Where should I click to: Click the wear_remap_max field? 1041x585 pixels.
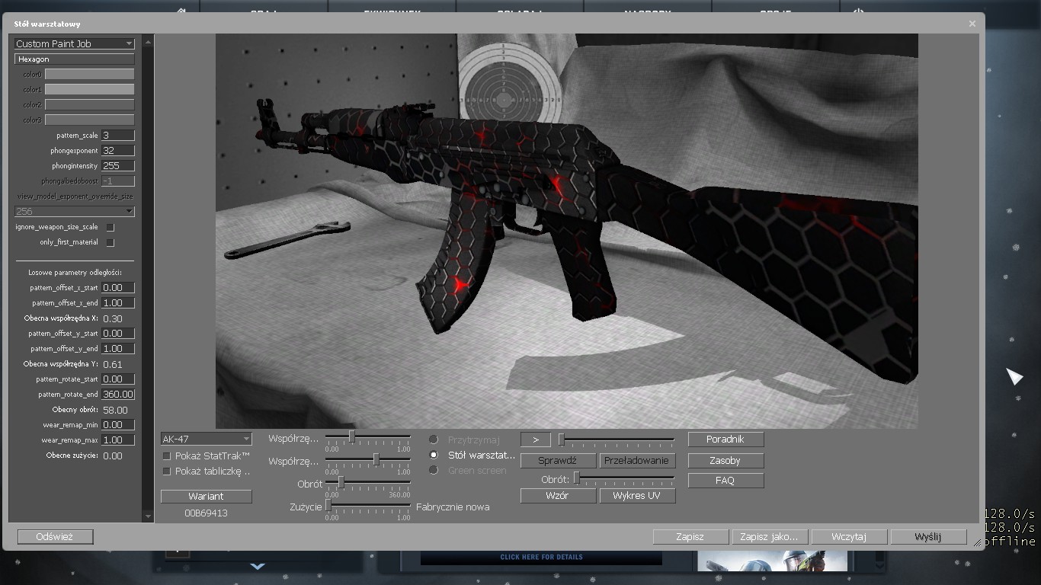(x=118, y=440)
